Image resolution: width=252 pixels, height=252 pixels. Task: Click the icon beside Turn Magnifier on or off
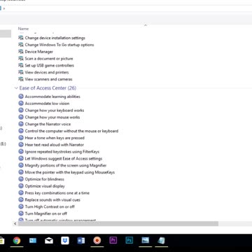21,213
